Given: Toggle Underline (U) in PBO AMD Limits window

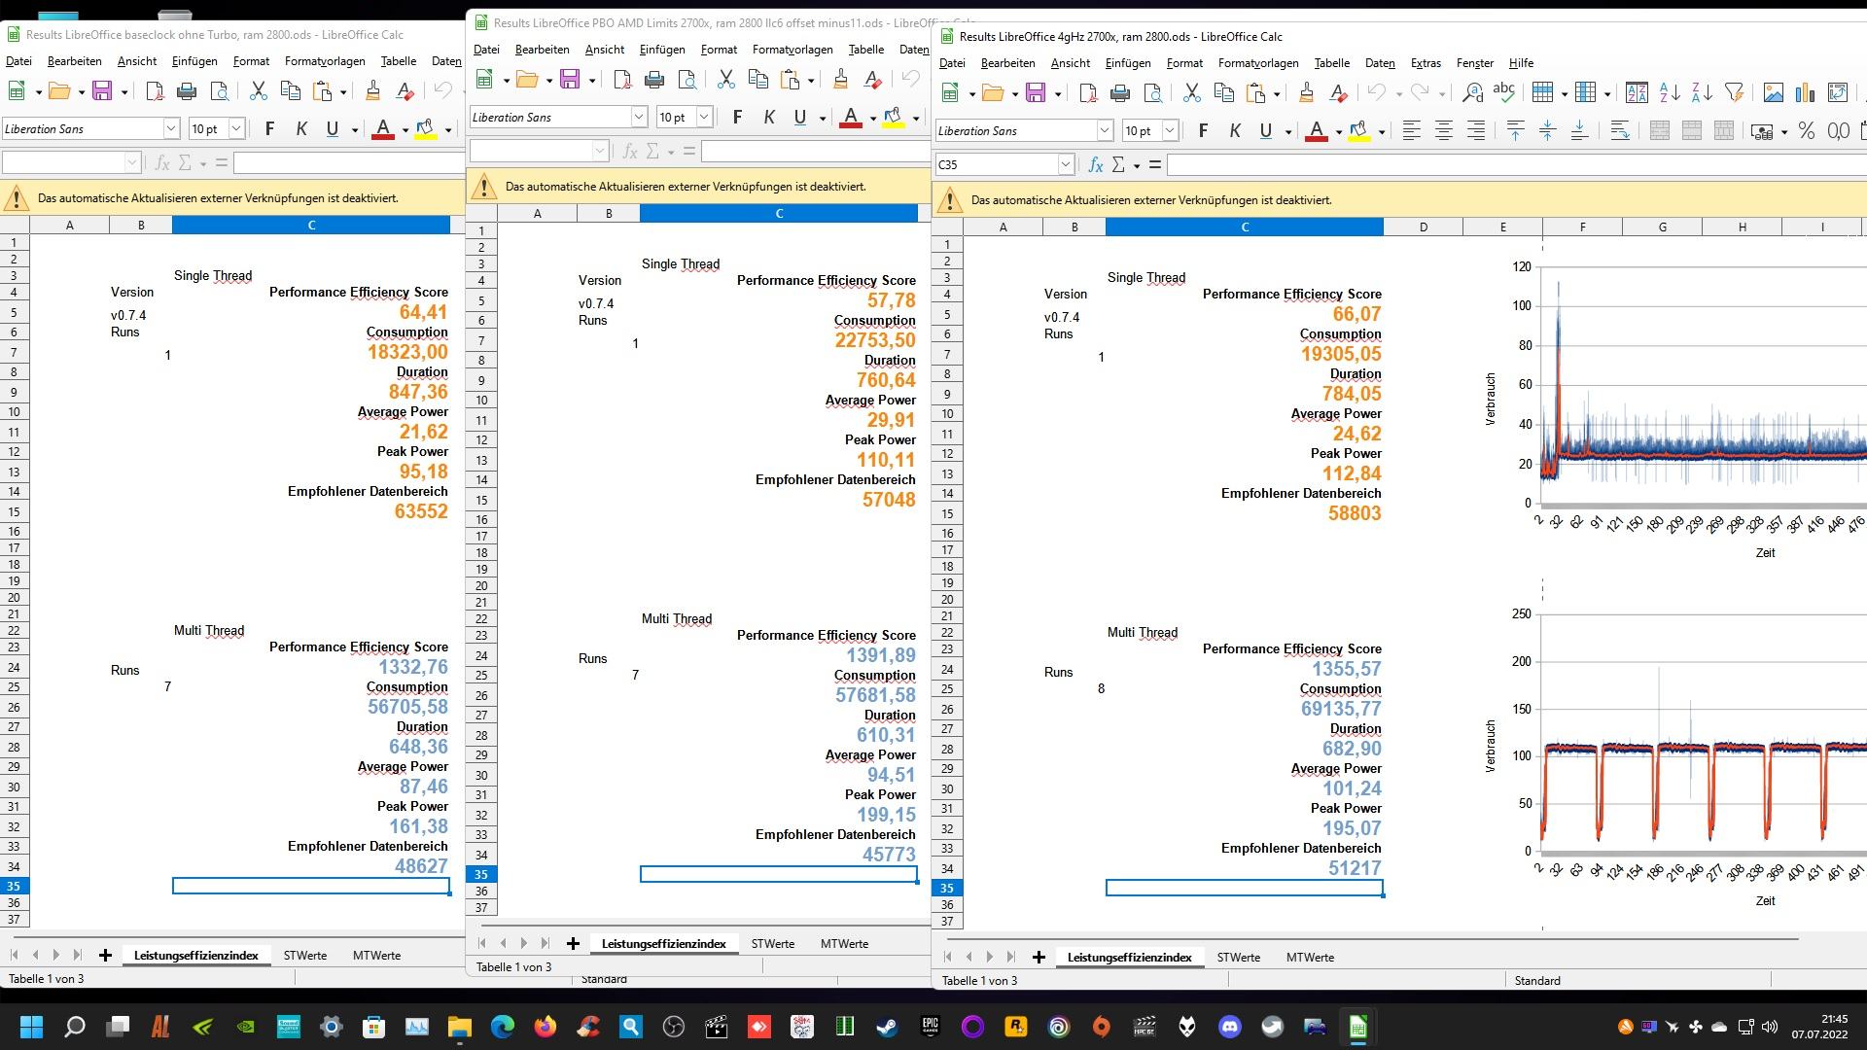Looking at the screenshot, I should click(x=799, y=117).
